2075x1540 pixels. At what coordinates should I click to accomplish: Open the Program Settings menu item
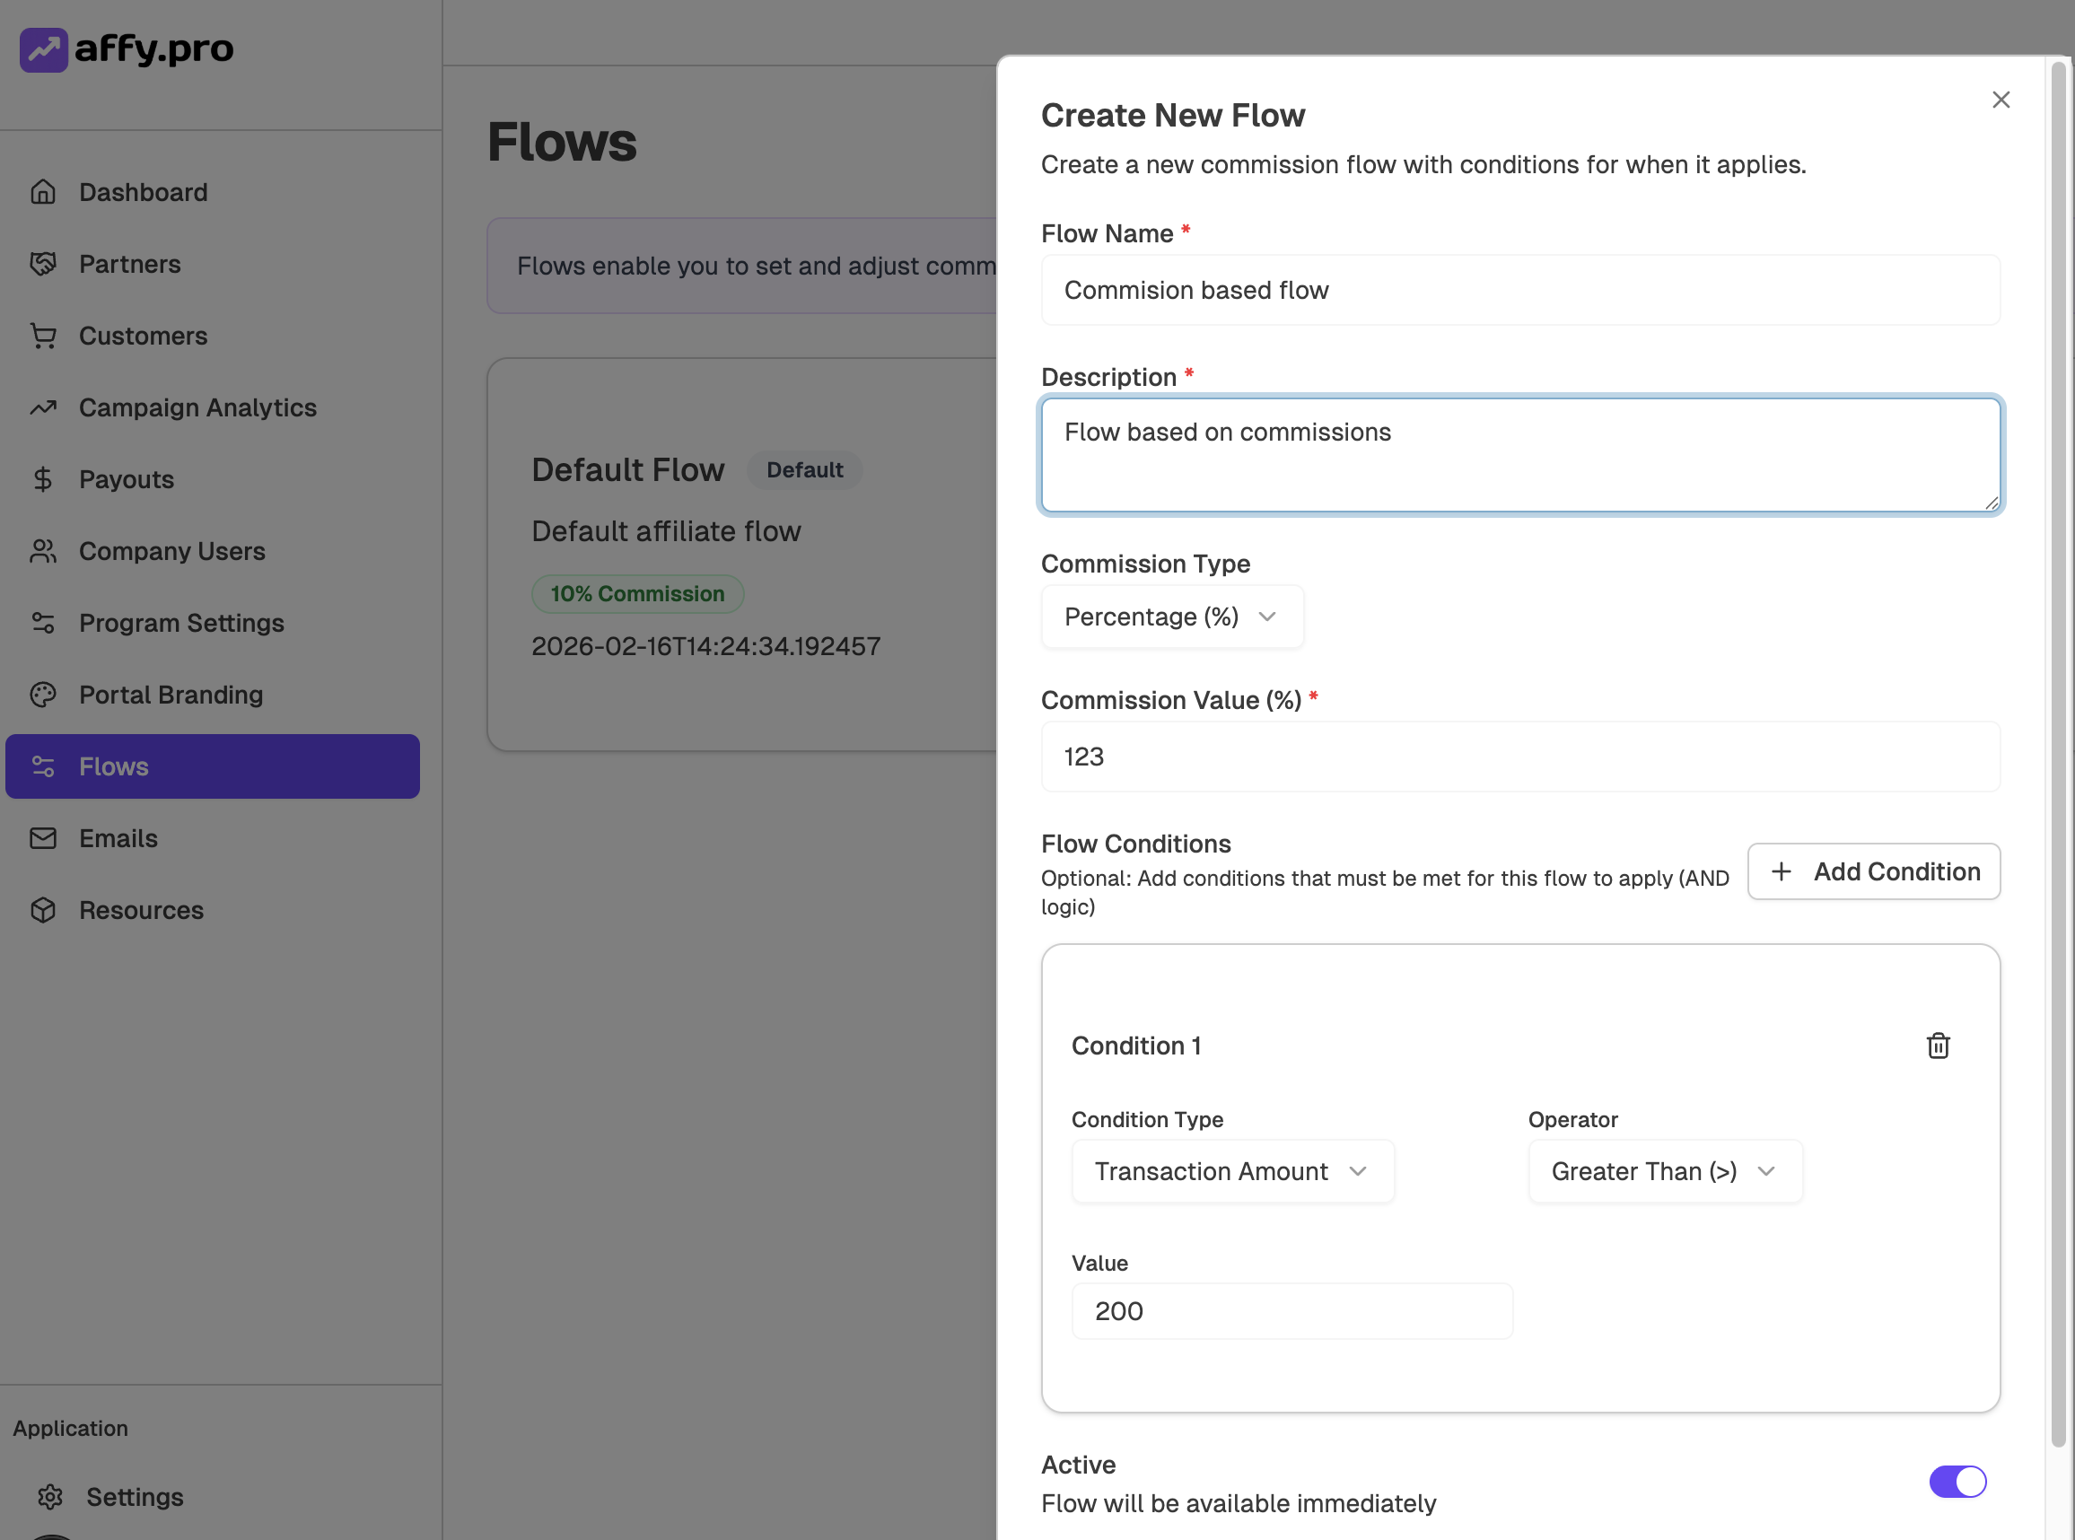[180, 623]
